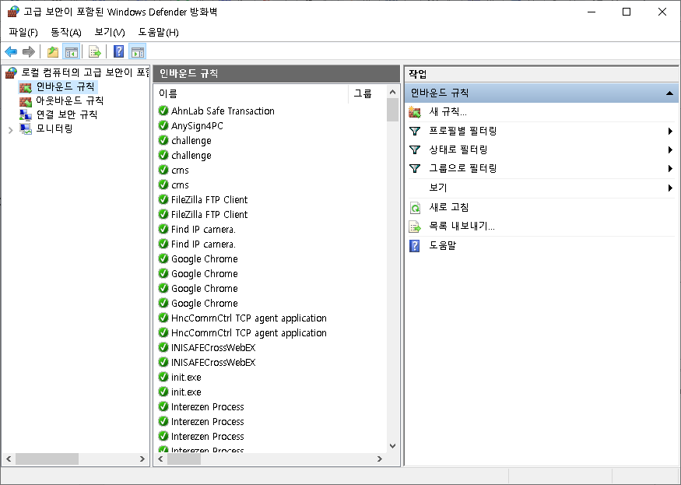Viewport: 681px width, 485px height.
Task: Click the rule list's horizontal scrollbar right arrow
Action: 380,459
